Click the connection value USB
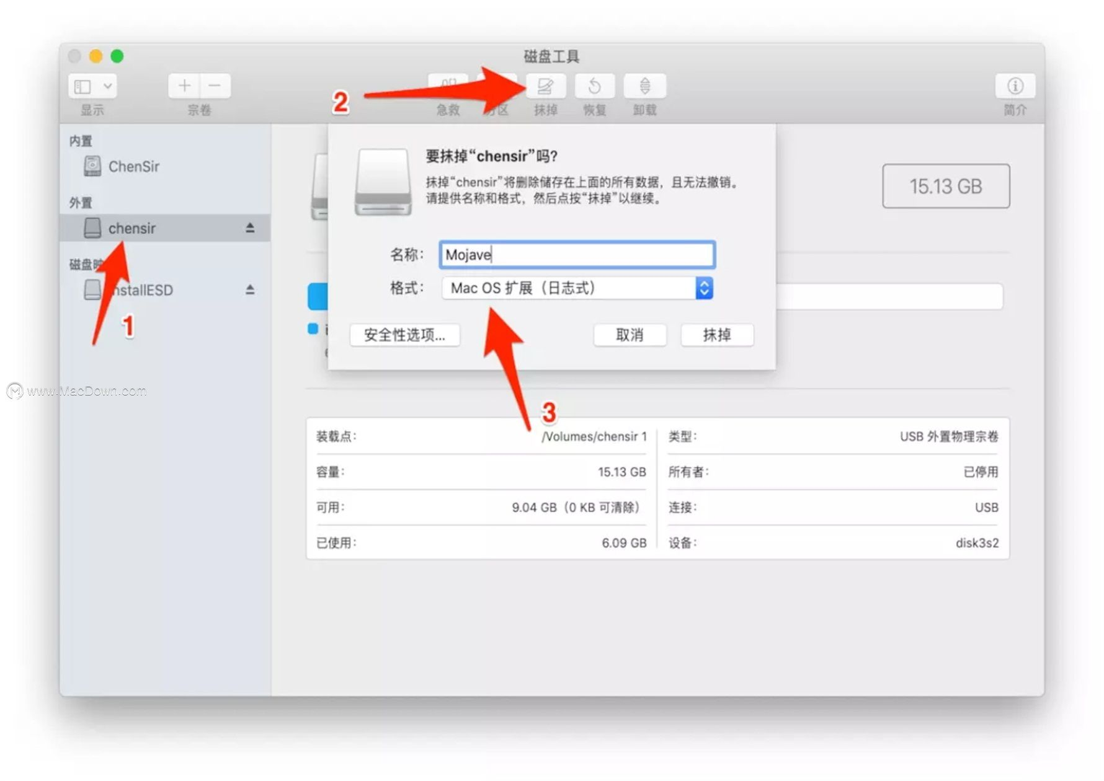Image resolution: width=1104 pixels, height=781 pixels. point(986,507)
